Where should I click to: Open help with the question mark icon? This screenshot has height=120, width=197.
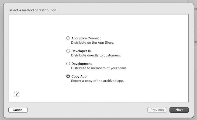point(16,94)
